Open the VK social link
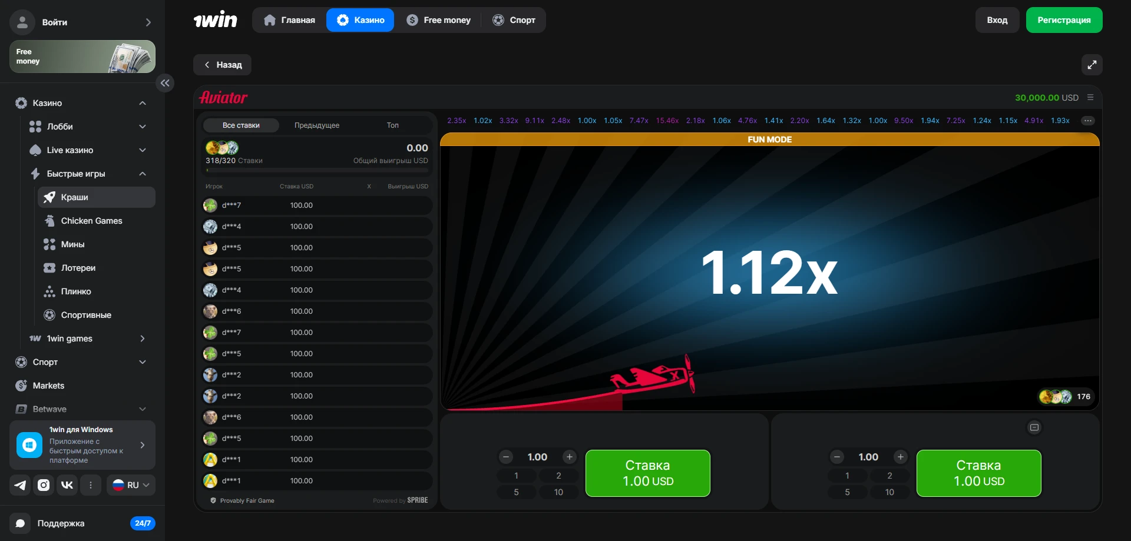The height and width of the screenshot is (541, 1131). click(x=67, y=485)
